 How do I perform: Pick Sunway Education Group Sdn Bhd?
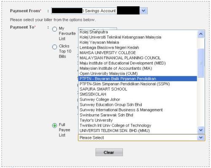(138, 105)
